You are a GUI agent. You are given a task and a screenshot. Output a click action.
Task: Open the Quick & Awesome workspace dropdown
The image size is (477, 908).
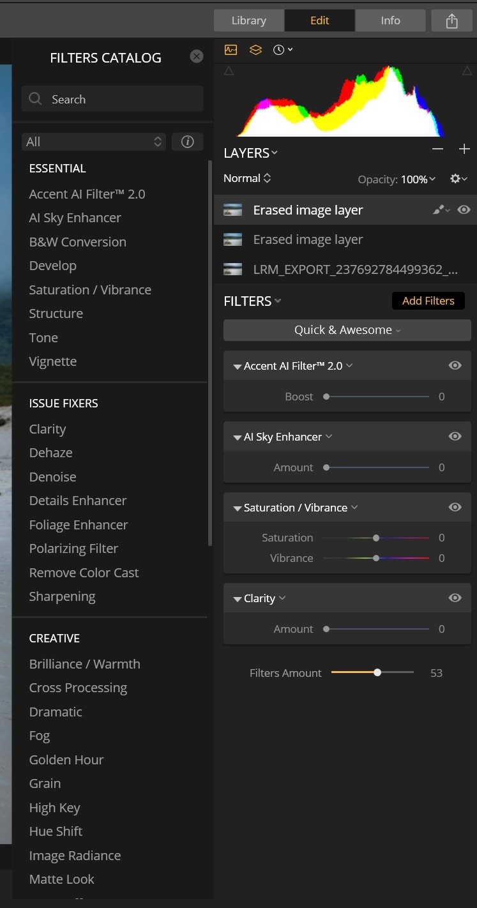pos(347,330)
